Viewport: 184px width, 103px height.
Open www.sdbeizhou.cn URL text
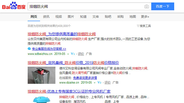[40, 54]
